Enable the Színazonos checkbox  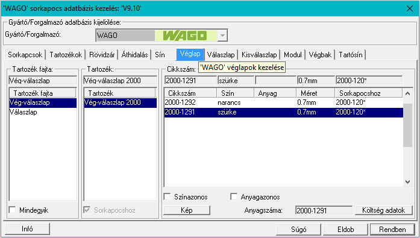(x=168, y=197)
